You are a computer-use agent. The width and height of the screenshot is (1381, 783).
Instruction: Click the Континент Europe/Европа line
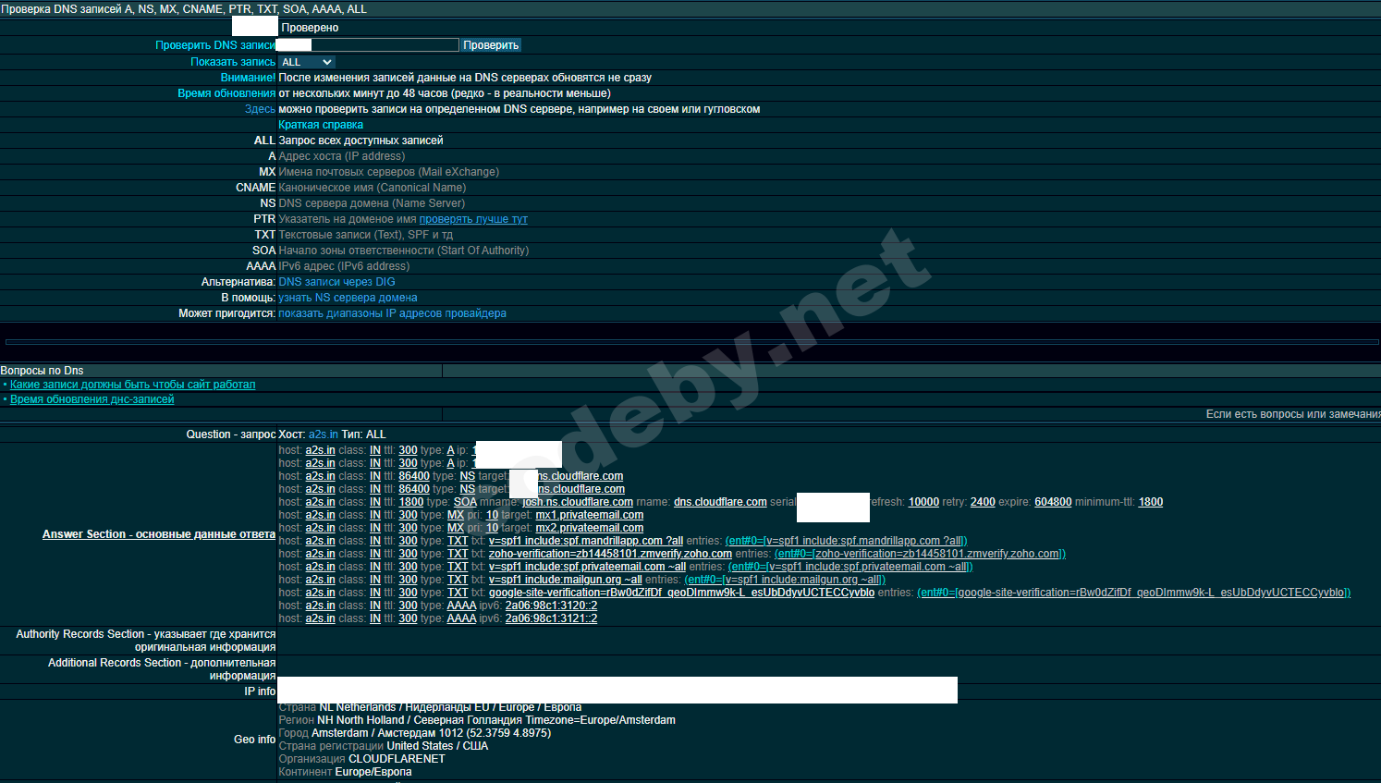(x=346, y=772)
